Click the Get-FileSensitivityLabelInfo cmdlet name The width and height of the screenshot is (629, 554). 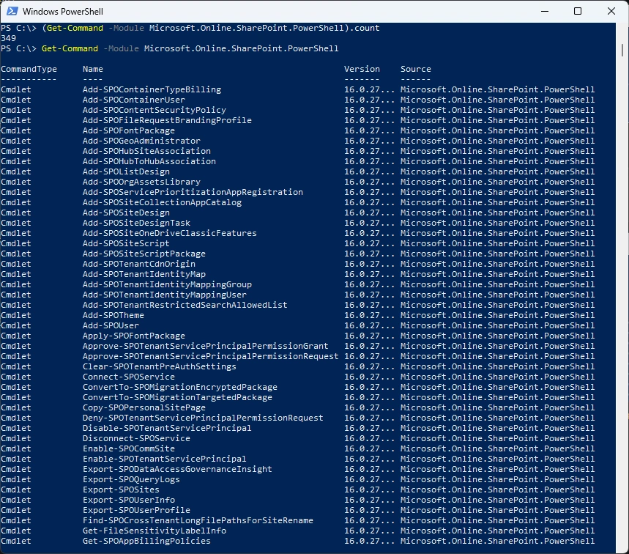(x=154, y=531)
